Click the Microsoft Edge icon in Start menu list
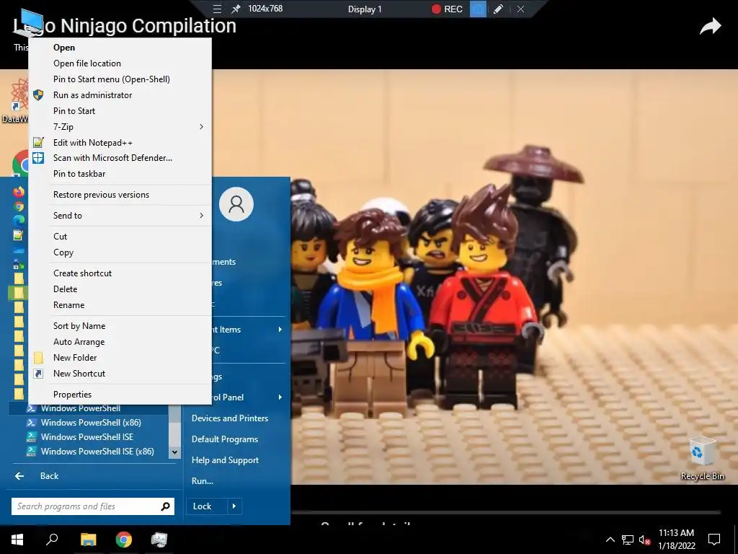Image resolution: width=738 pixels, height=554 pixels. tap(19, 221)
